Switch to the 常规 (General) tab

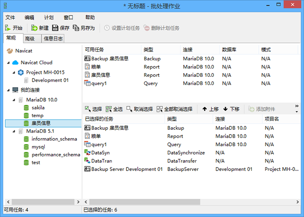[x=13, y=38]
